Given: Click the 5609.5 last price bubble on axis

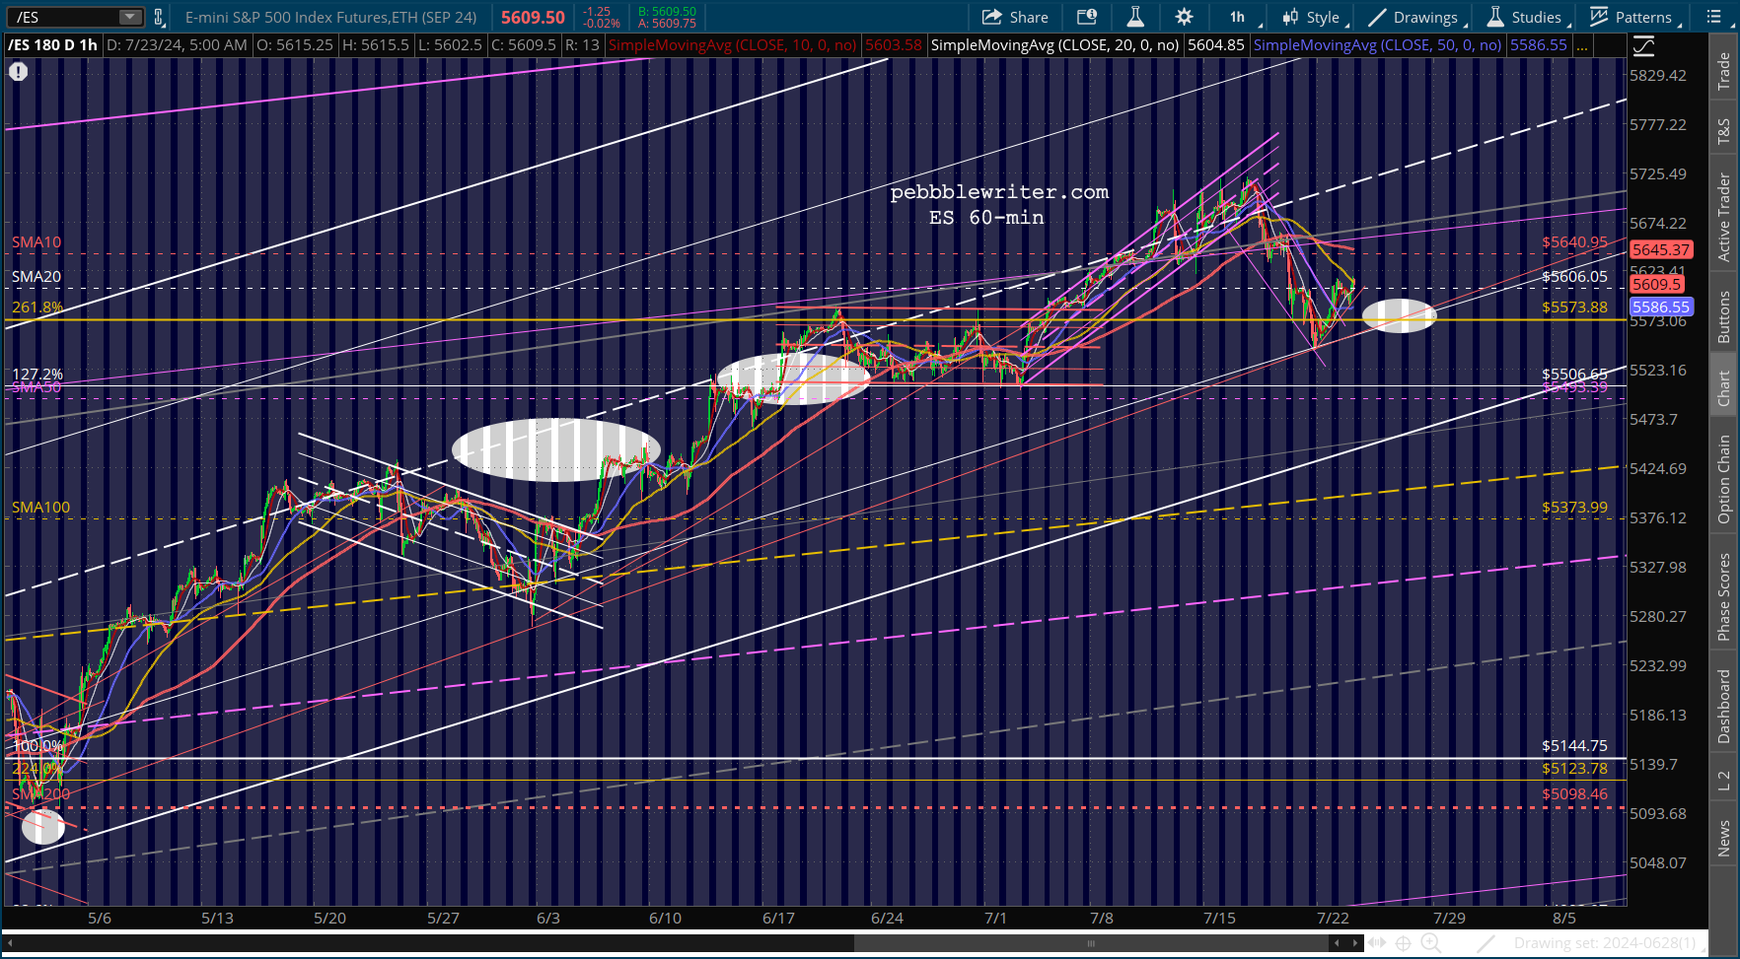Looking at the screenshot, I should 1657,284.
